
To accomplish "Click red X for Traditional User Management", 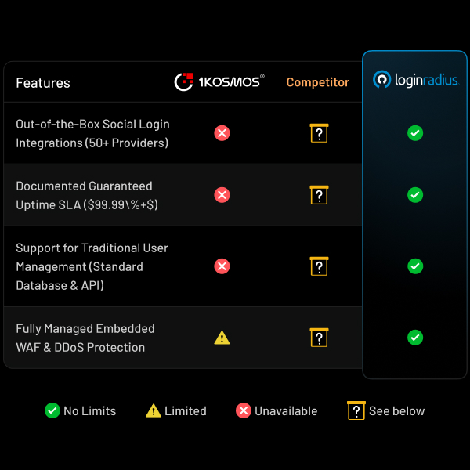I will tap(222, 266).
